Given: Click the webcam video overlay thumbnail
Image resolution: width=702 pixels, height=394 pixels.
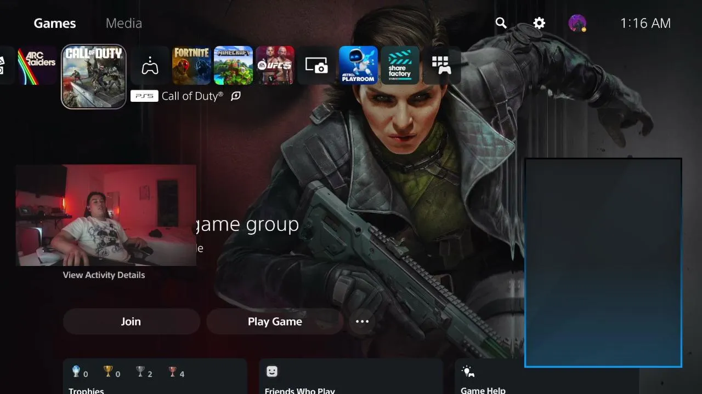Looking at the screenshot, I should (x=106, y=215).
